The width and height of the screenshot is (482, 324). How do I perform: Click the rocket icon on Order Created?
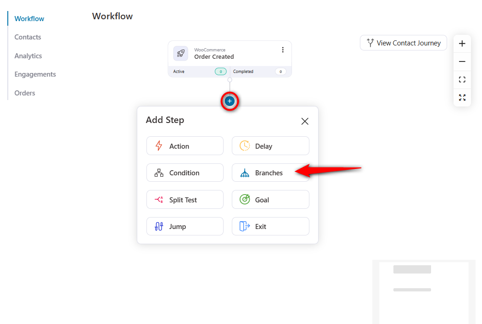181,53
